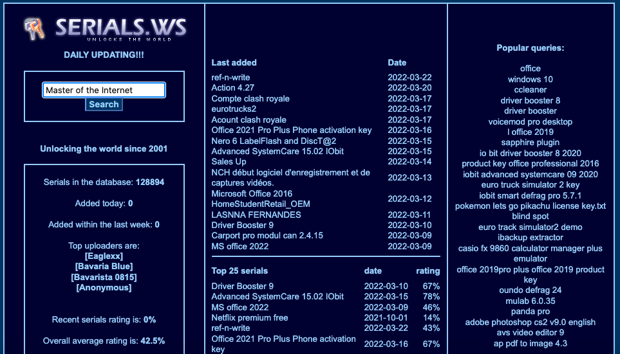Select popular query voicemod pro desktop
This screenshot has height=354, width=620.
pos(531,122)
